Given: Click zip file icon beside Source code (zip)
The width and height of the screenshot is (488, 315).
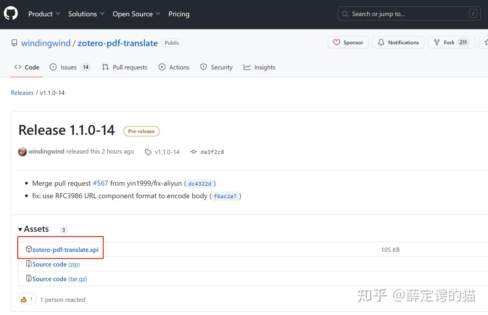Looking at the screenshot, I should tap(29, 264).
